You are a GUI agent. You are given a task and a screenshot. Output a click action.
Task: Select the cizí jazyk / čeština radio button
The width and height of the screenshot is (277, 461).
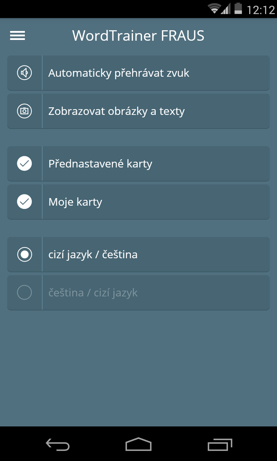tap(25, 255)
